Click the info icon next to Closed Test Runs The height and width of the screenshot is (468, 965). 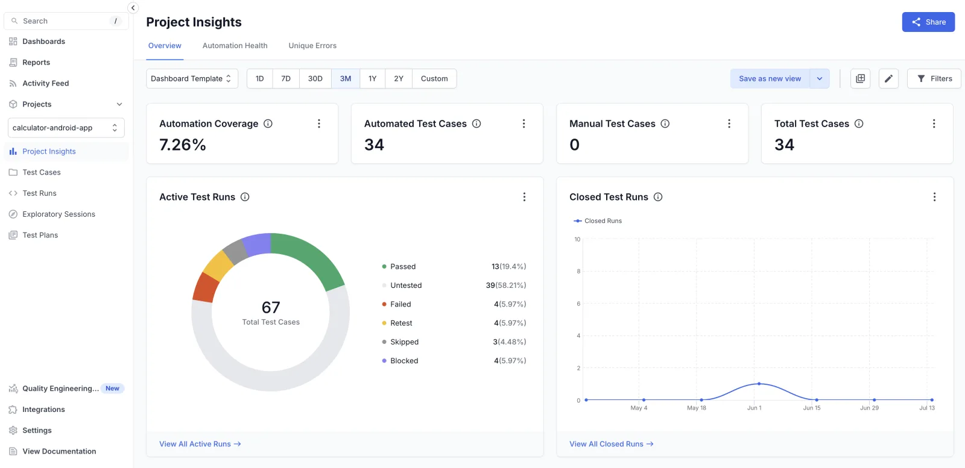pos(658,197)
